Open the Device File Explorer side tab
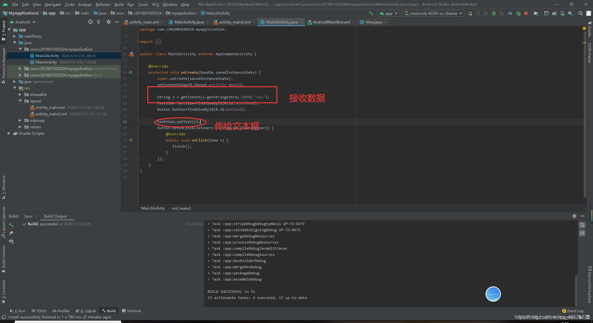 tap(590, 285)
